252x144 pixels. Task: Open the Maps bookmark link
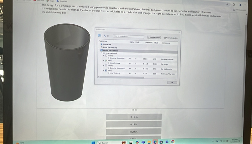(x=50, y=1)
